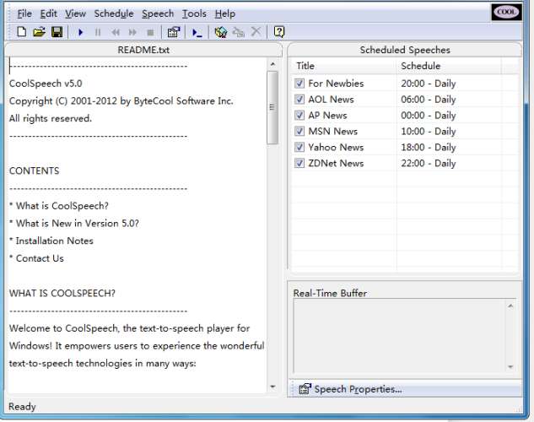The width and height of the screenshot is (534, 422).
Task: Open the Speech menu
Action: click(x=158, y=14)
